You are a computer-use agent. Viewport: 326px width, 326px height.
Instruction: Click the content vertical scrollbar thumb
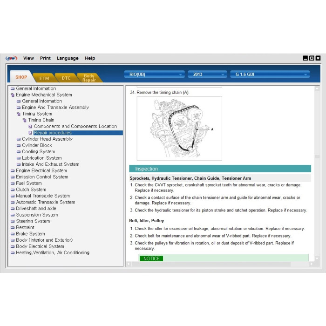(x=317, y=156)
